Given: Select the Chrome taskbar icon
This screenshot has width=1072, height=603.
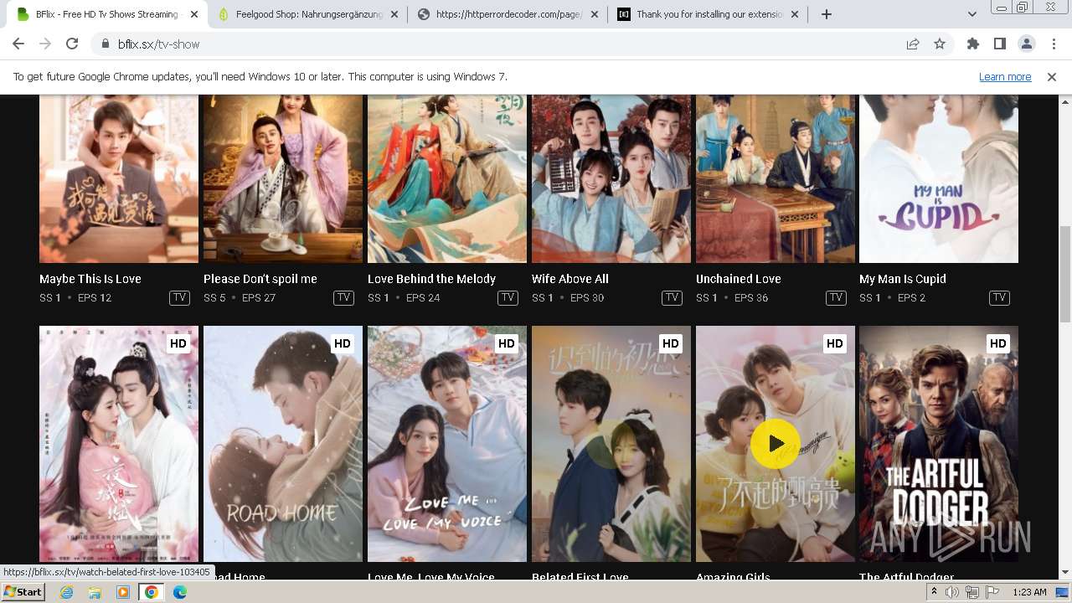Looking at the screenshot, I should coord(152,592).
